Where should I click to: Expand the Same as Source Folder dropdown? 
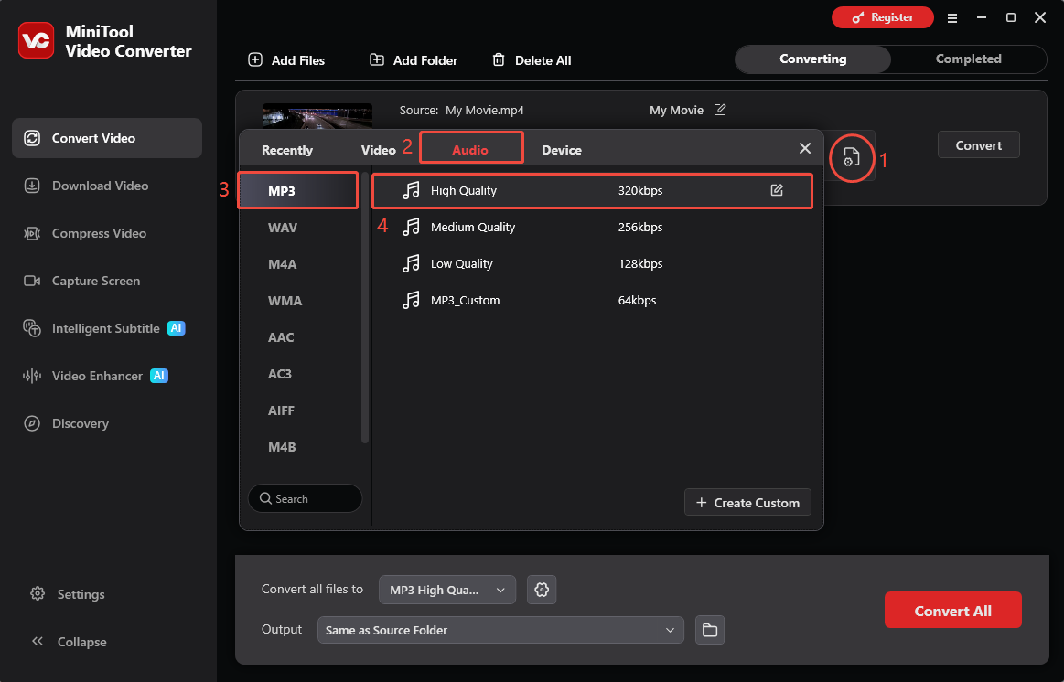(x=500, y=630)
